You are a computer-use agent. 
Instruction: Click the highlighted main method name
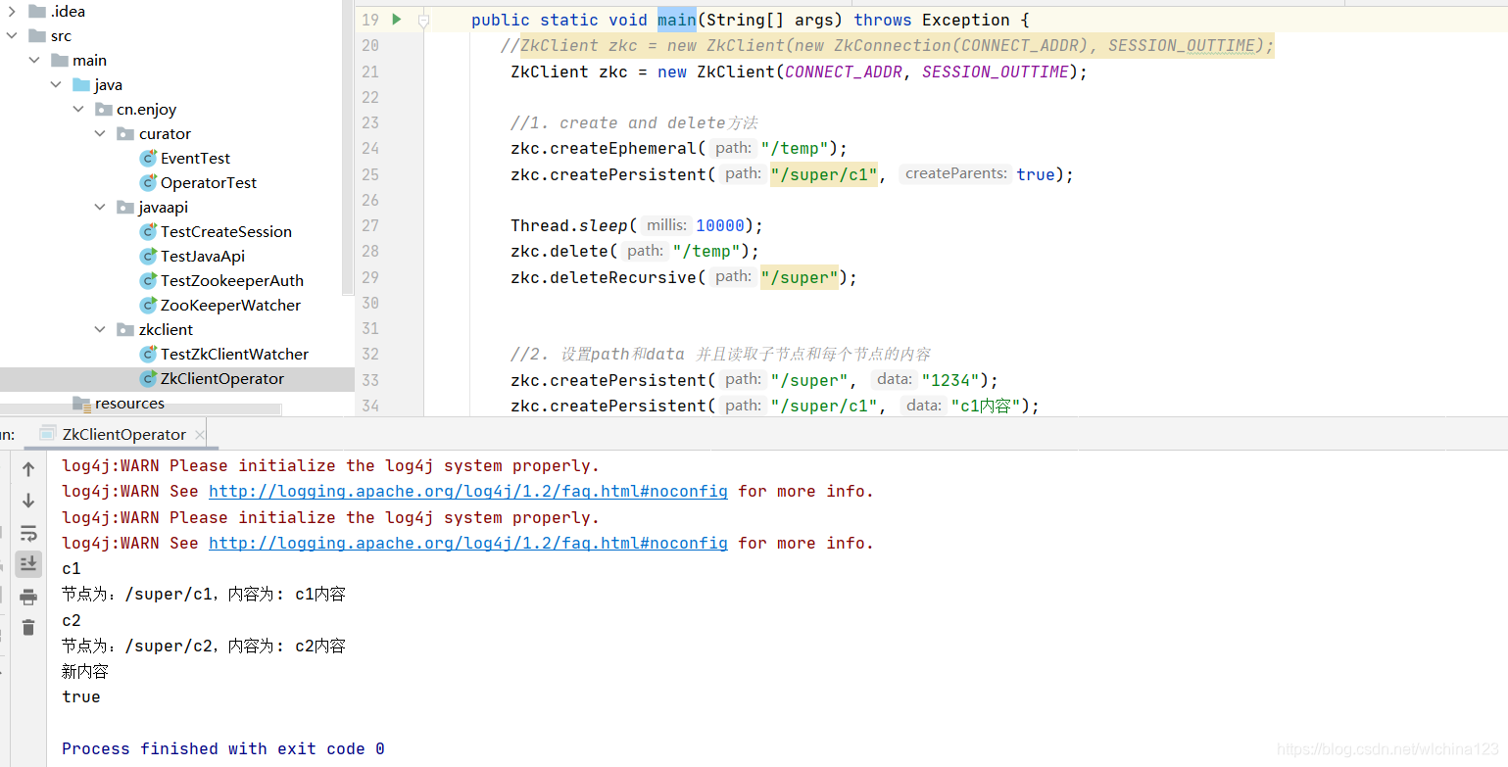click(x=677, y=20)
